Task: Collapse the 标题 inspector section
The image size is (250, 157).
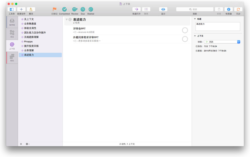Action: pyautogui.click(x=195, y=19)
